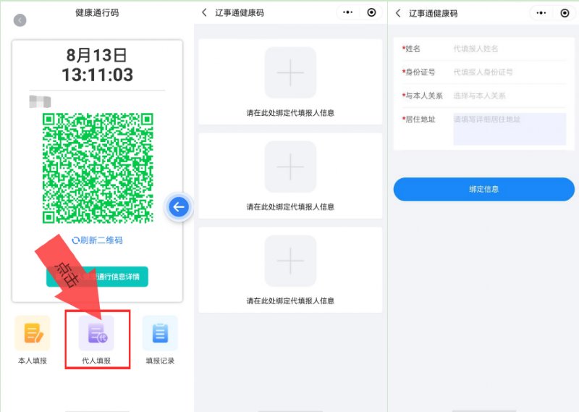The width and height of the screenshot is (579, 412).
Task: Go back from middle 辽事通健康码 screen
Action: coord(204,12)
